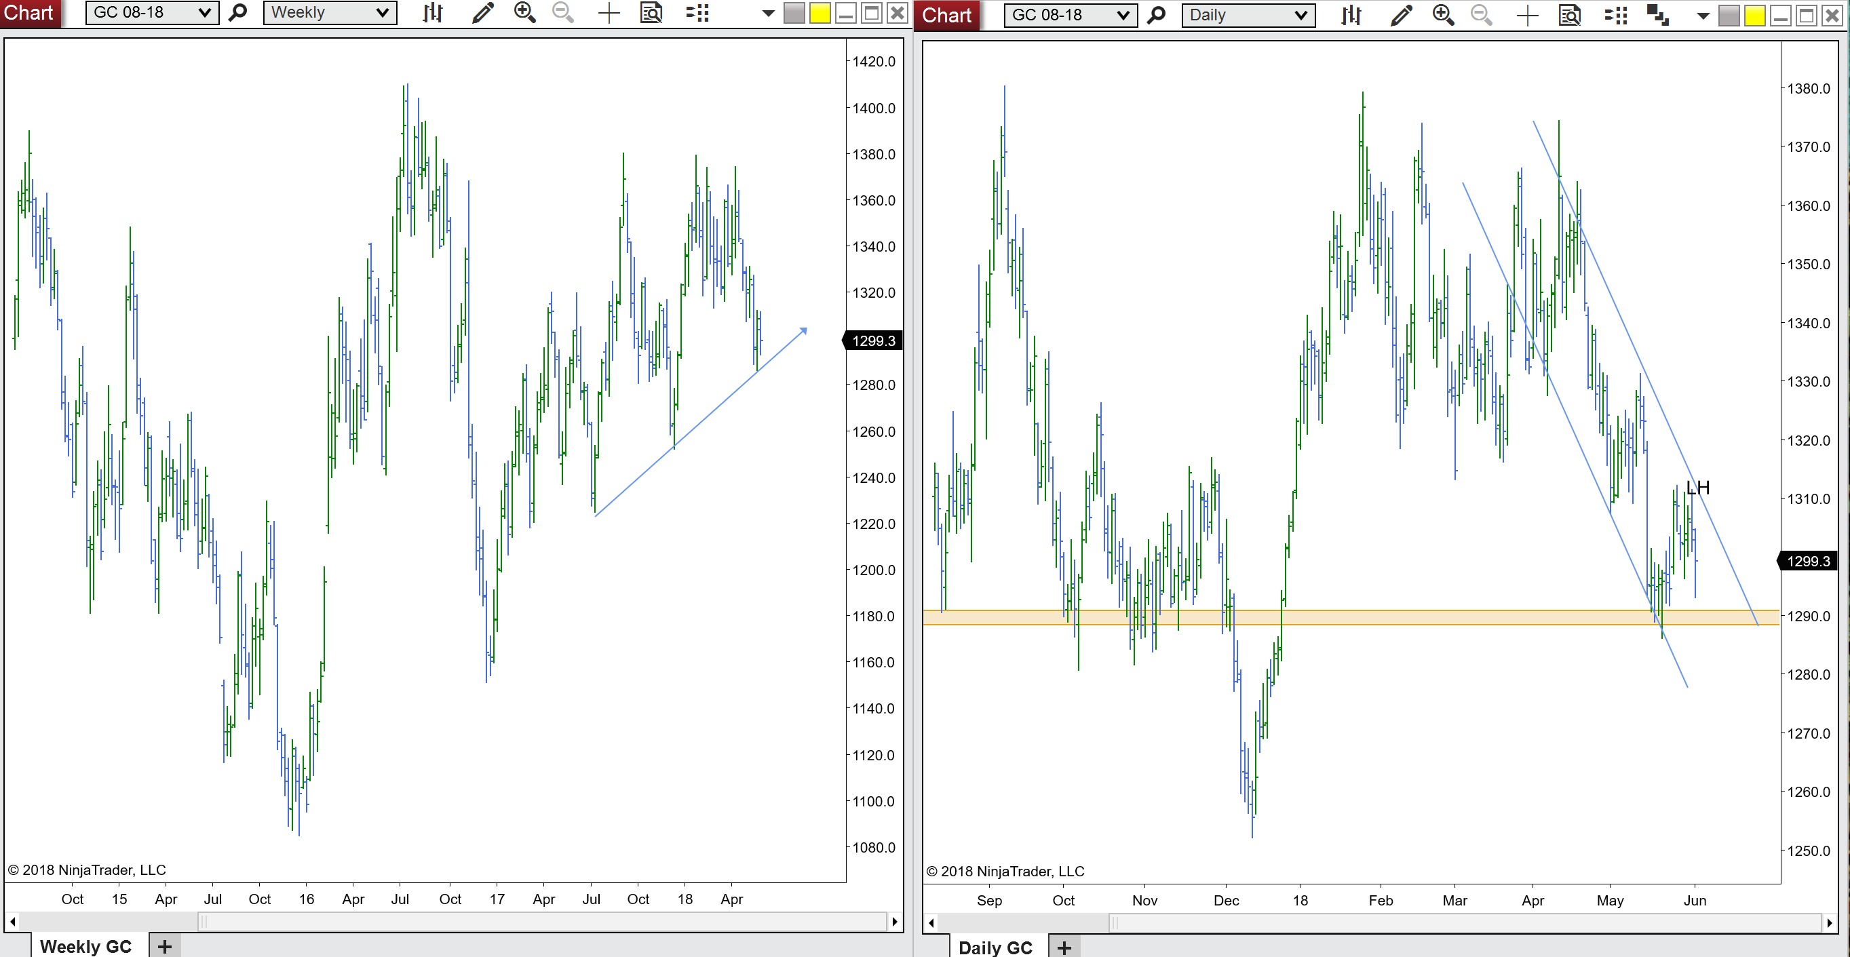Click the 1299.3 price marker on Weekly chart
This screenshot has width=1850, height=957.
(x=872, y=341)
